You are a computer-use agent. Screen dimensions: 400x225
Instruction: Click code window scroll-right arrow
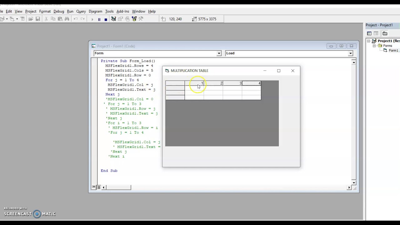click(x=349, y=187)
